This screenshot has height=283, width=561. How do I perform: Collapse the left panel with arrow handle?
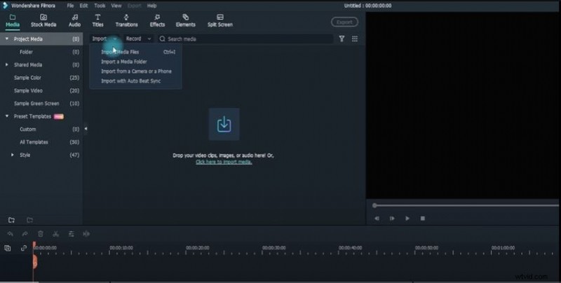tap(86, 129)
